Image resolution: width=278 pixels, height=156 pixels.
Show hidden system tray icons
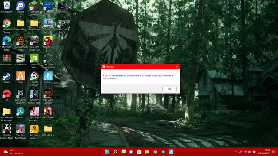(x=236, y=152)
